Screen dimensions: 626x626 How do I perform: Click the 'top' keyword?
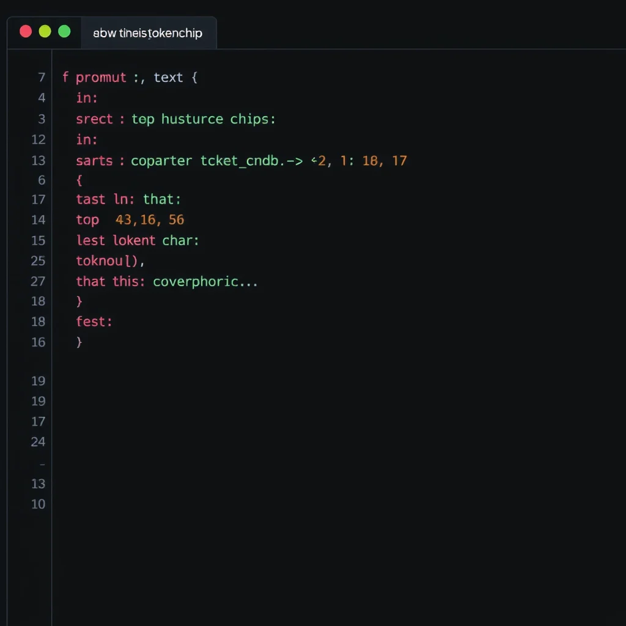pos(87,220)
